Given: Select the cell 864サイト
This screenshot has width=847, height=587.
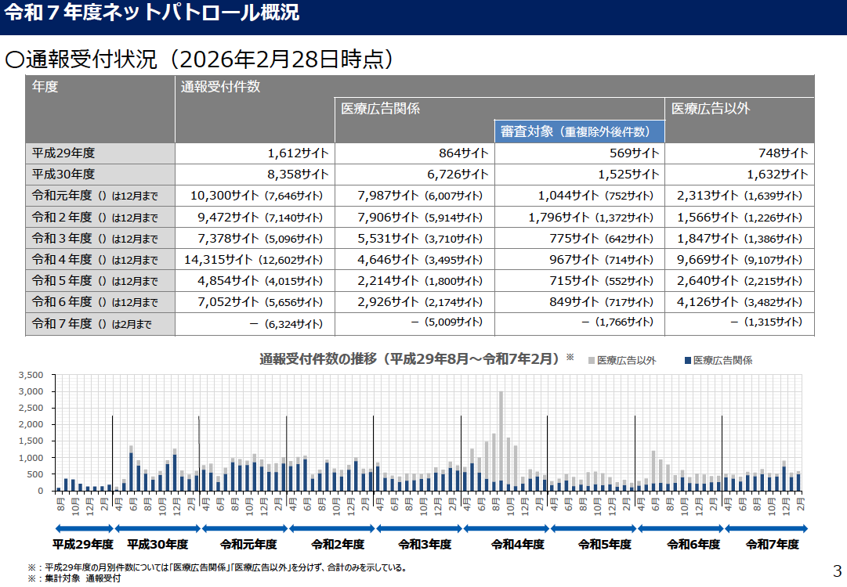Looking at the screenshot, I should coord(414,153).
